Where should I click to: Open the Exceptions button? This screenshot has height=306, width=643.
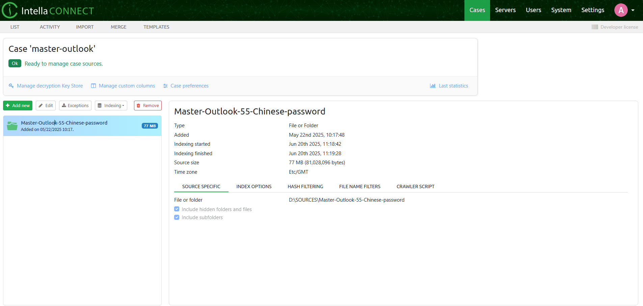pyautogui.click(x=75, y=106)
